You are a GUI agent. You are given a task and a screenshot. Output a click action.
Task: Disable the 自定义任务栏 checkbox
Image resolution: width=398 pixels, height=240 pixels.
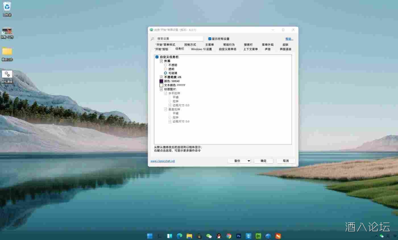coord(157,57)
